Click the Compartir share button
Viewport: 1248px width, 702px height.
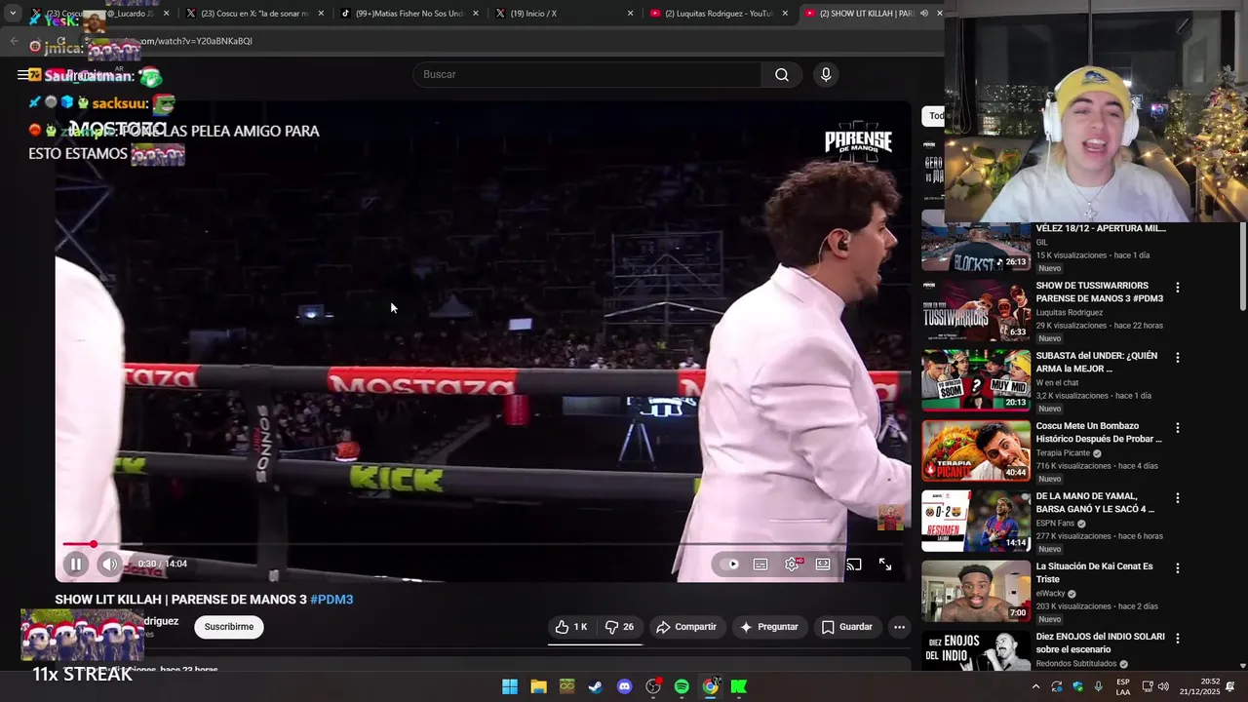point(686,627)
